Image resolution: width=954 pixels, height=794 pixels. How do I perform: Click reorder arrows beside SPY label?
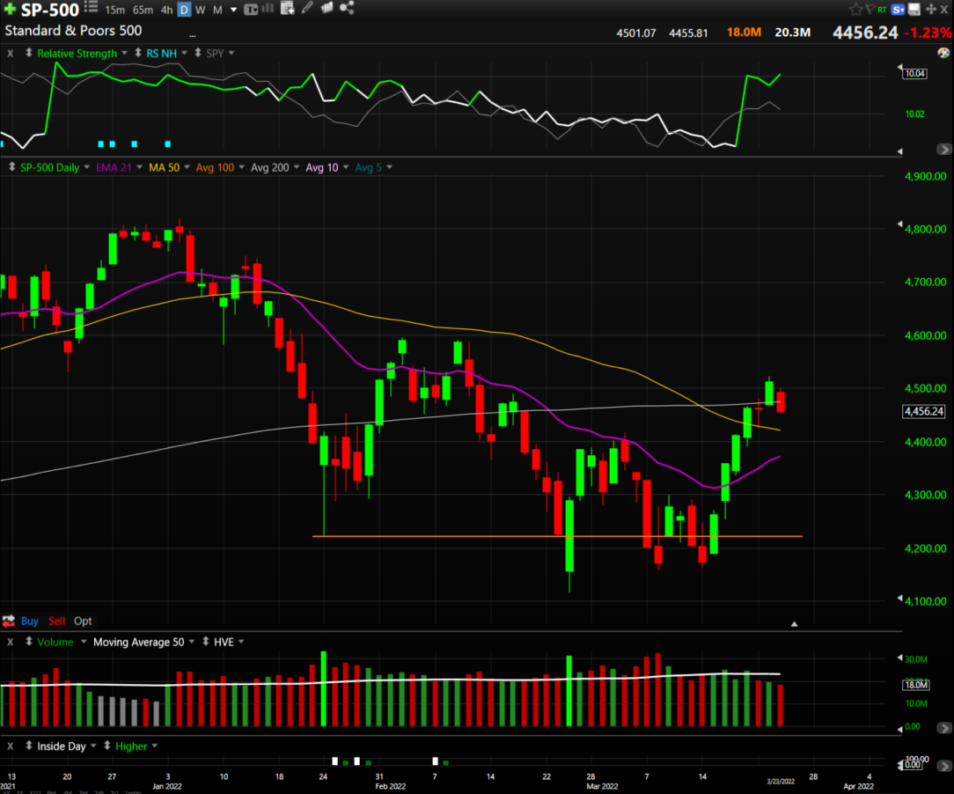pos(198,53)
